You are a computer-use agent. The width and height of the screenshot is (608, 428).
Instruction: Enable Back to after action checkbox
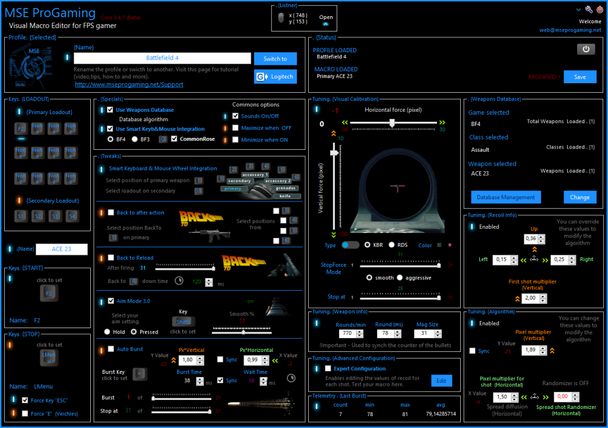click(111, 212)
